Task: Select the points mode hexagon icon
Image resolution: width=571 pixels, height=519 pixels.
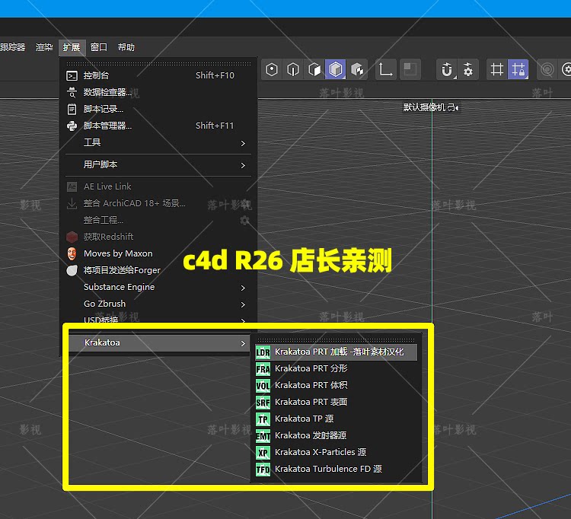Action: [x=272, y=69]
